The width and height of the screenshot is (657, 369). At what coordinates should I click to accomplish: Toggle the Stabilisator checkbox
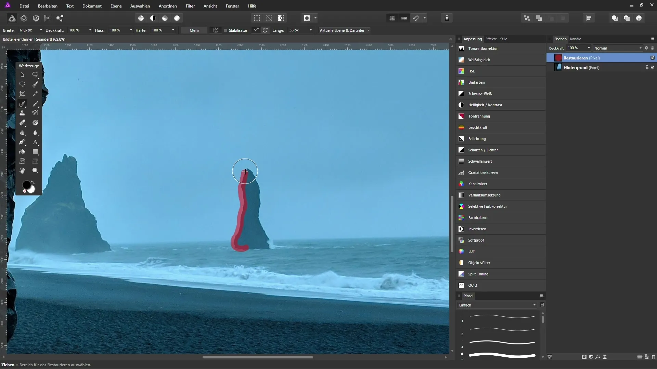tap(226, 30)
